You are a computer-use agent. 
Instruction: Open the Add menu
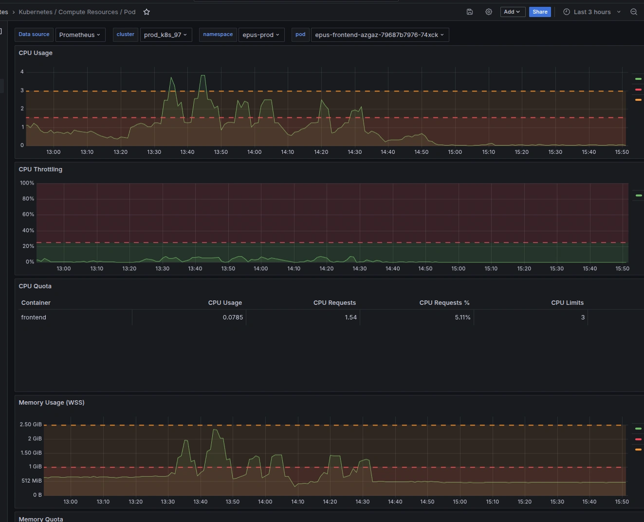[512, 12]
